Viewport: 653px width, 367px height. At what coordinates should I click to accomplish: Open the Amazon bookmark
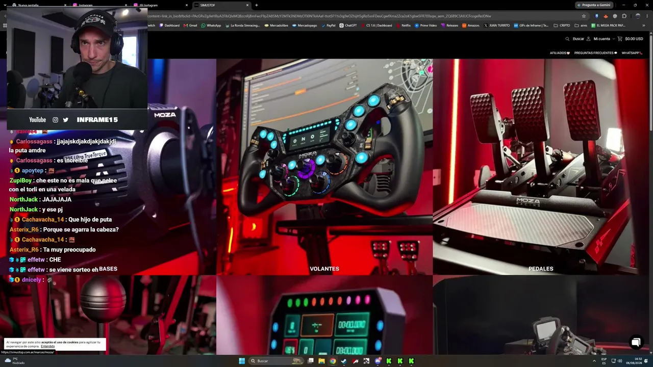point(471,25)
